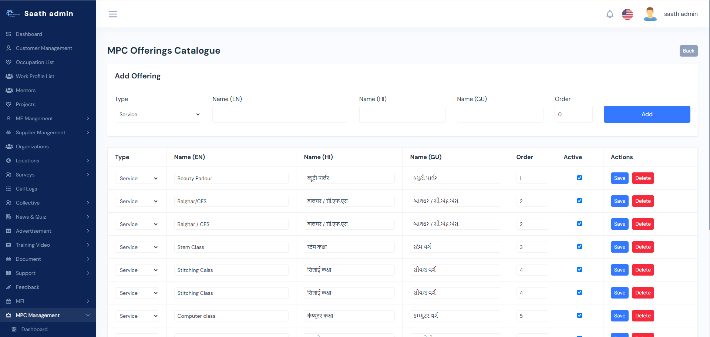Click the Name (EN) field in Add Offering
710x337 pixels.
coord(280,114)
